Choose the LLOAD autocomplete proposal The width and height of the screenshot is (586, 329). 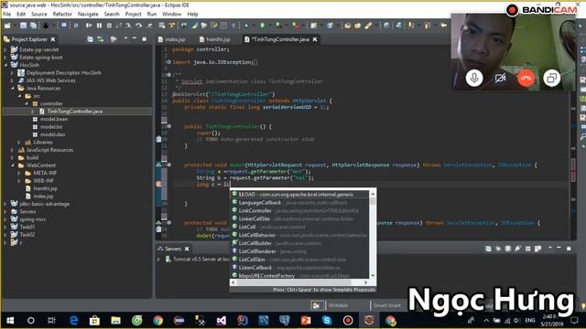coord(299,195)
